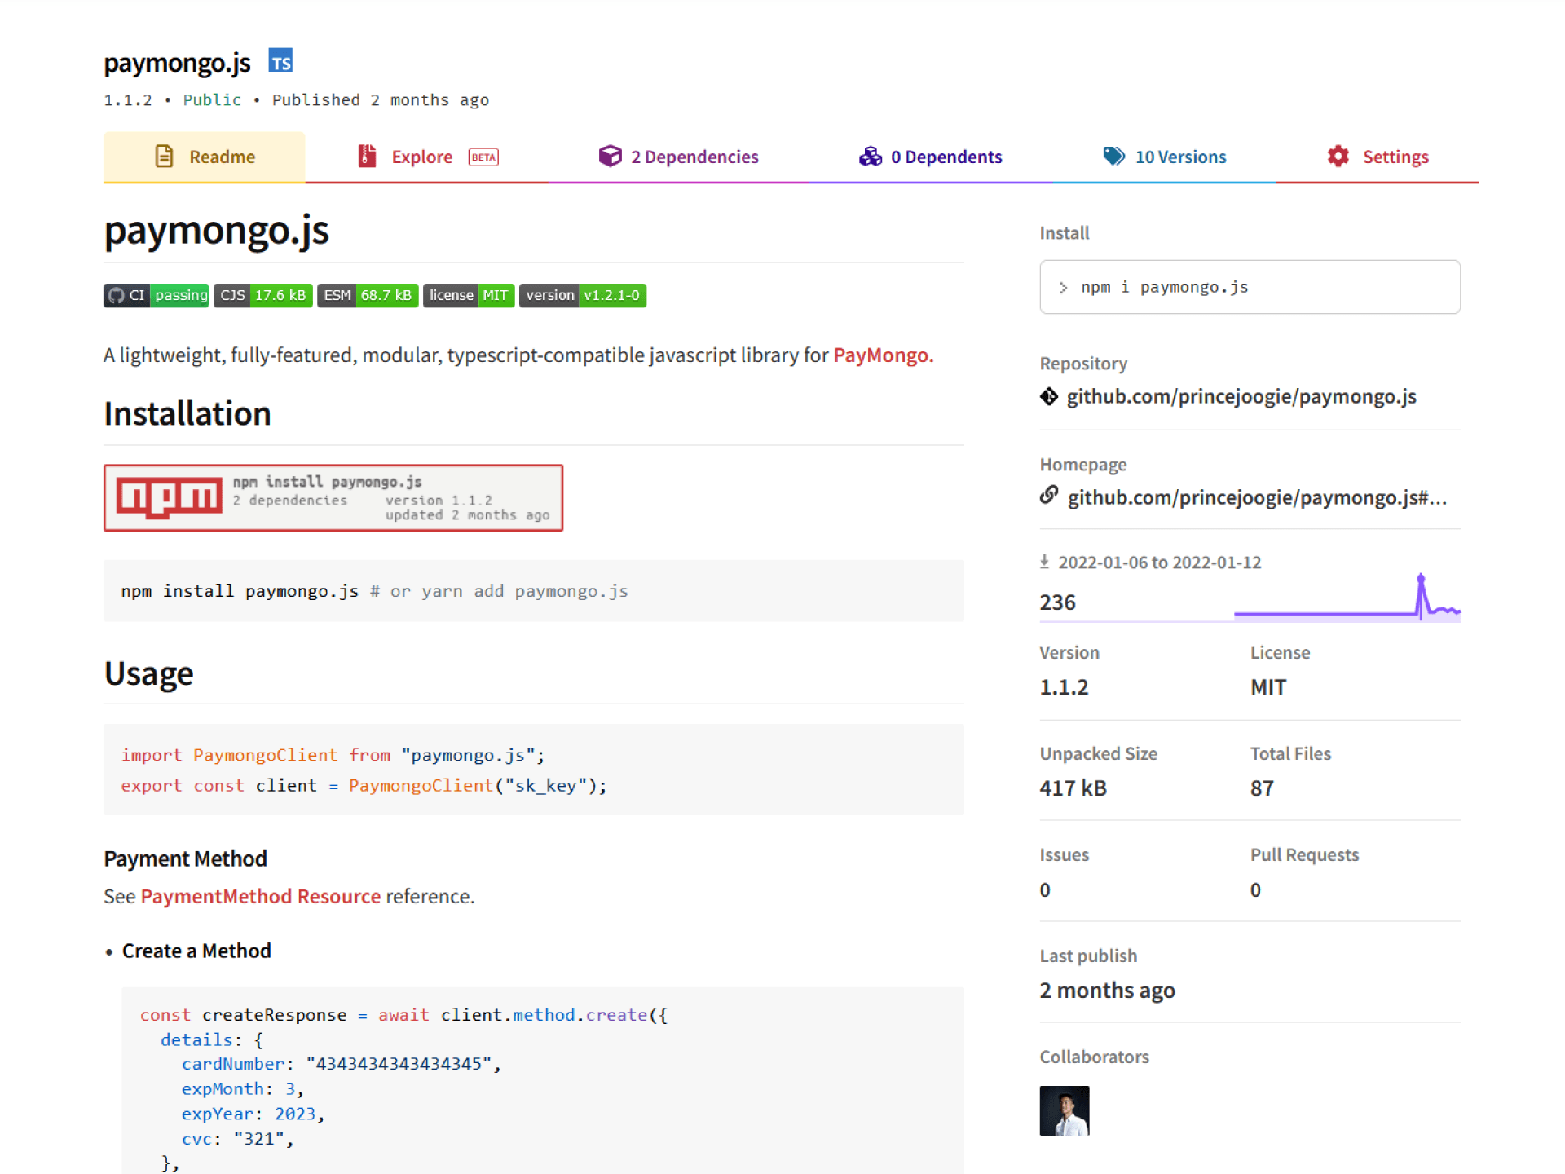
Task: Open the 10 Versions tab
Action: (x=1164, y=157)
